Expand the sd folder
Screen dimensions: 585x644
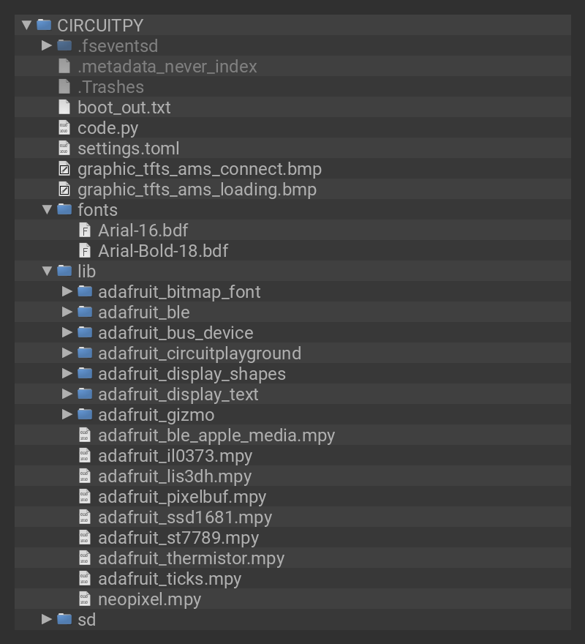tap(47, 619)
